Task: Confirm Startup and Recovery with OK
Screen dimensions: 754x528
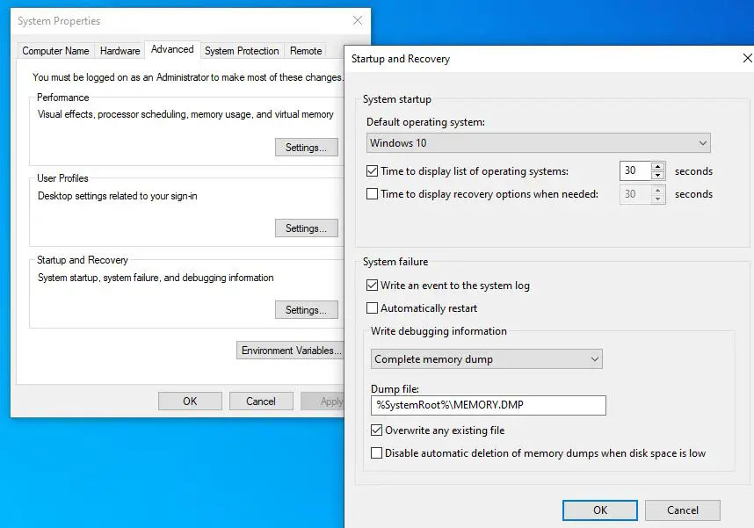Action: [x=599, y=510]
